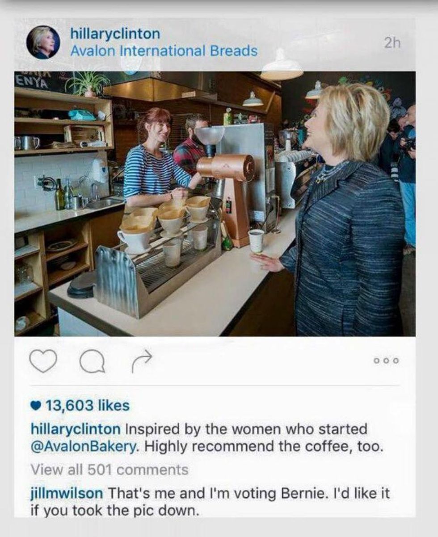Click the 2h timestamp
Viewport: 438px width, 537px height.
(392, 43)
